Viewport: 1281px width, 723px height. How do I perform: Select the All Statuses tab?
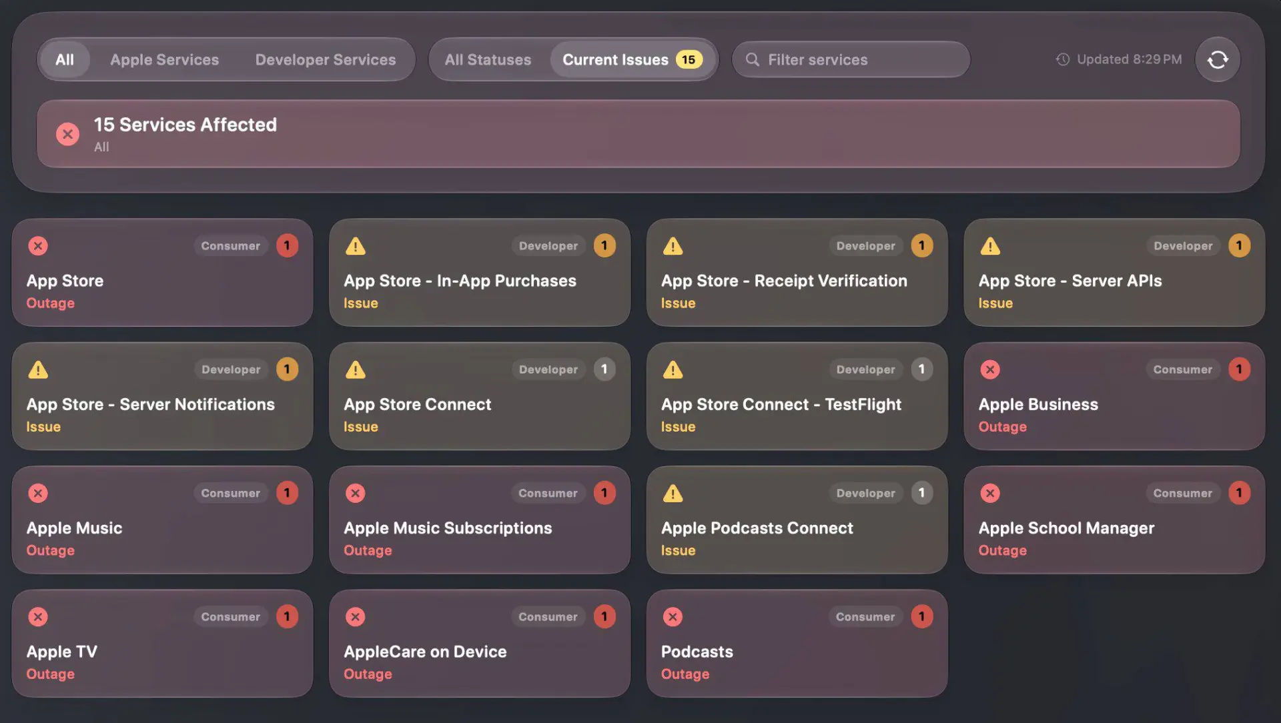point(488,59)
